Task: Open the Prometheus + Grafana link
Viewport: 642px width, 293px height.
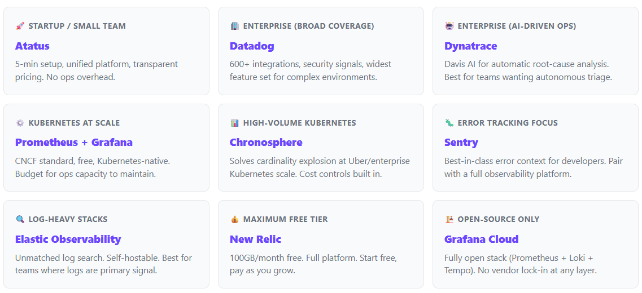Action: (x=74, y=142)
